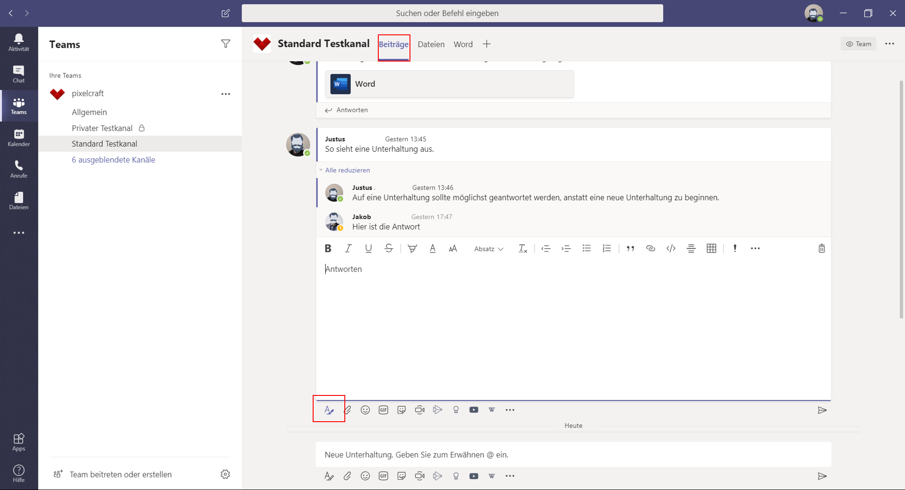Viewport: 905px width, 490px height.
Task: Switch to the Dateien tab
Action: coord(431,44)
